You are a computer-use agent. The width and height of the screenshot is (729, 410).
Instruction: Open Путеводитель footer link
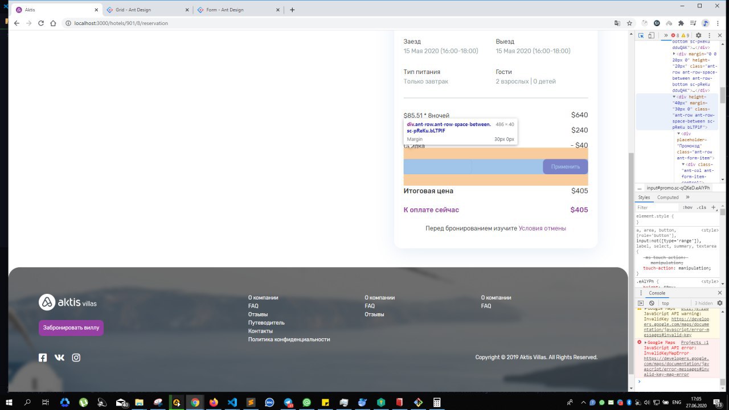[x=267, y=323]
